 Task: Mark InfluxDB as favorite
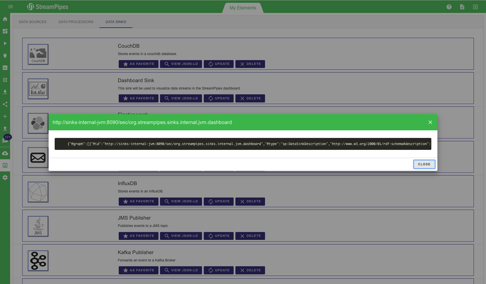(138, 201)
